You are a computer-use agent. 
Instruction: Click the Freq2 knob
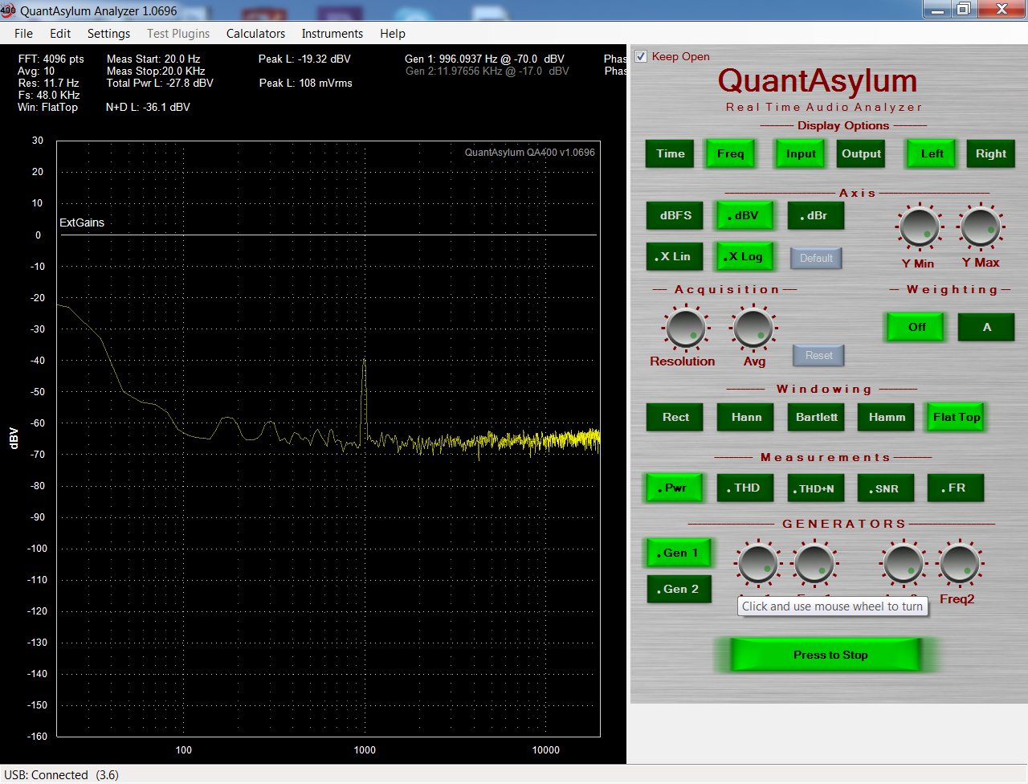click(959, 563)
